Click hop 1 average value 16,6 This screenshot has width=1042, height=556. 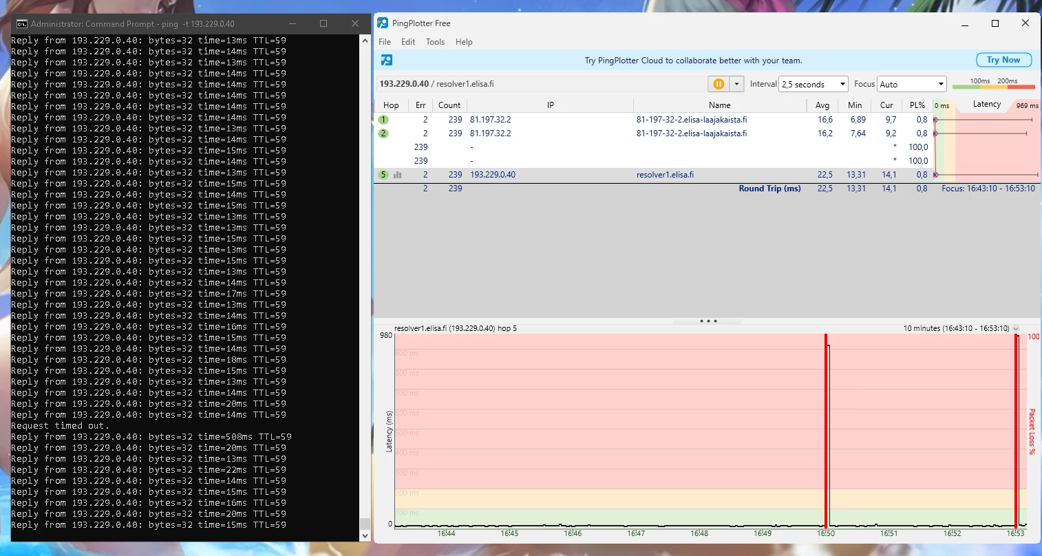click(x=825, y=120)
